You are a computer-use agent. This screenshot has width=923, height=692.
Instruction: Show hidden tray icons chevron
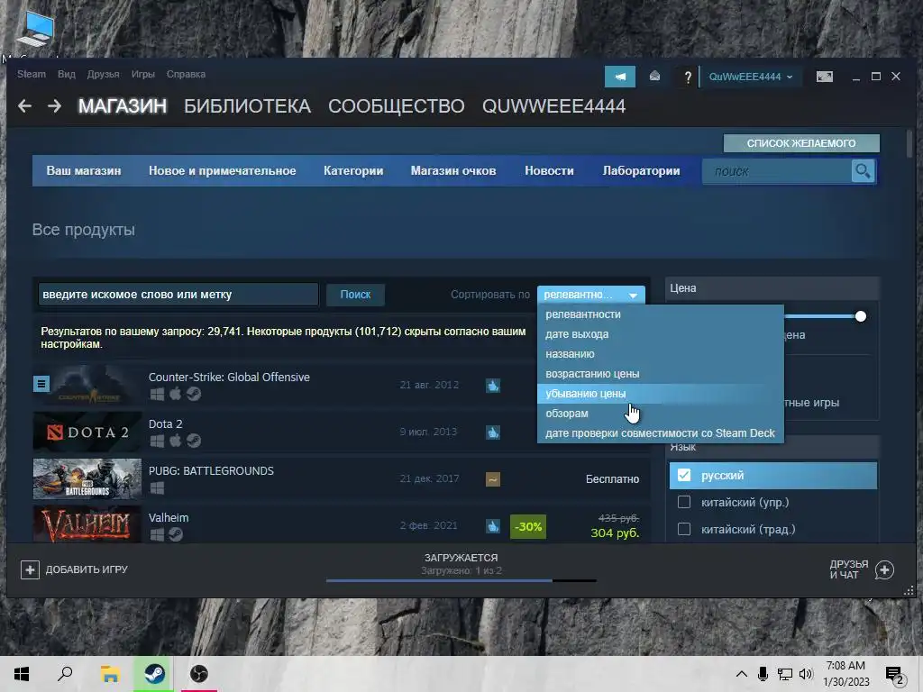click(742, 674)
